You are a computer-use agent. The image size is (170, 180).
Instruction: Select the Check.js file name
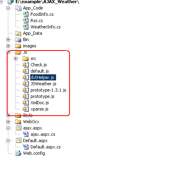39,65
